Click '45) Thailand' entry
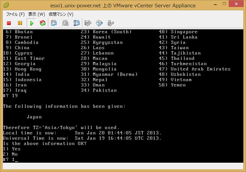This screenshot has width=246, height=172. pyautogui.click(x=177, y=58)
